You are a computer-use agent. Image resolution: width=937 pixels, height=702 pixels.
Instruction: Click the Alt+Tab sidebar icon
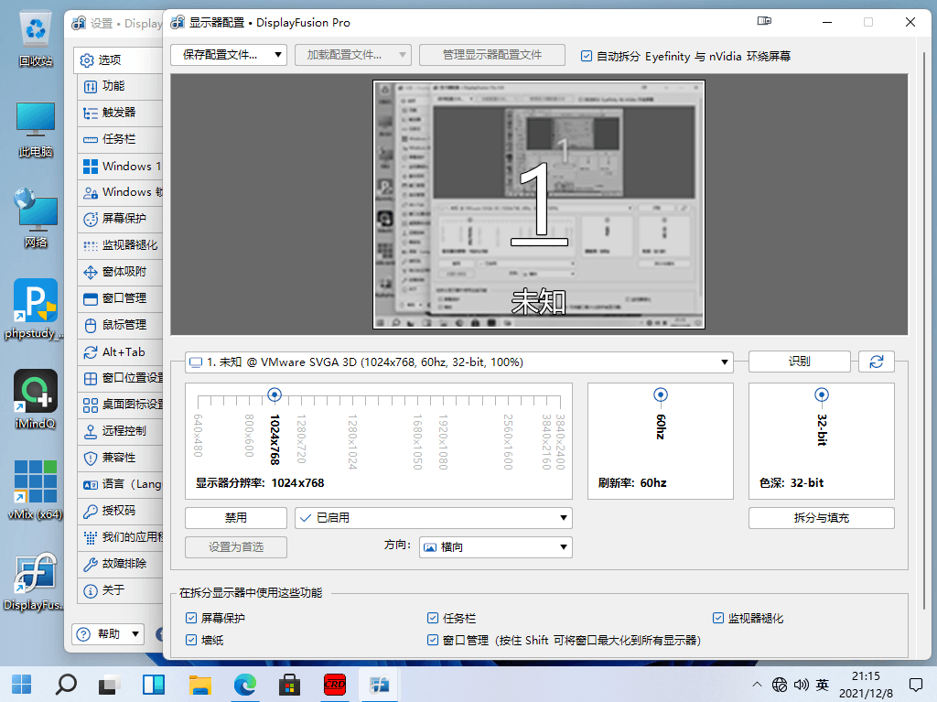91,352
